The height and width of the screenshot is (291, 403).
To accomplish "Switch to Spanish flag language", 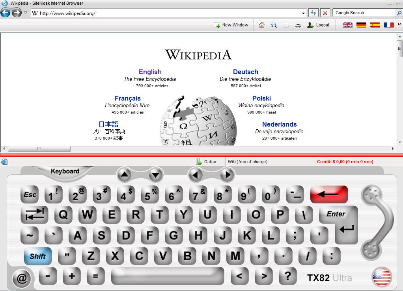I will tap(375, 25).
